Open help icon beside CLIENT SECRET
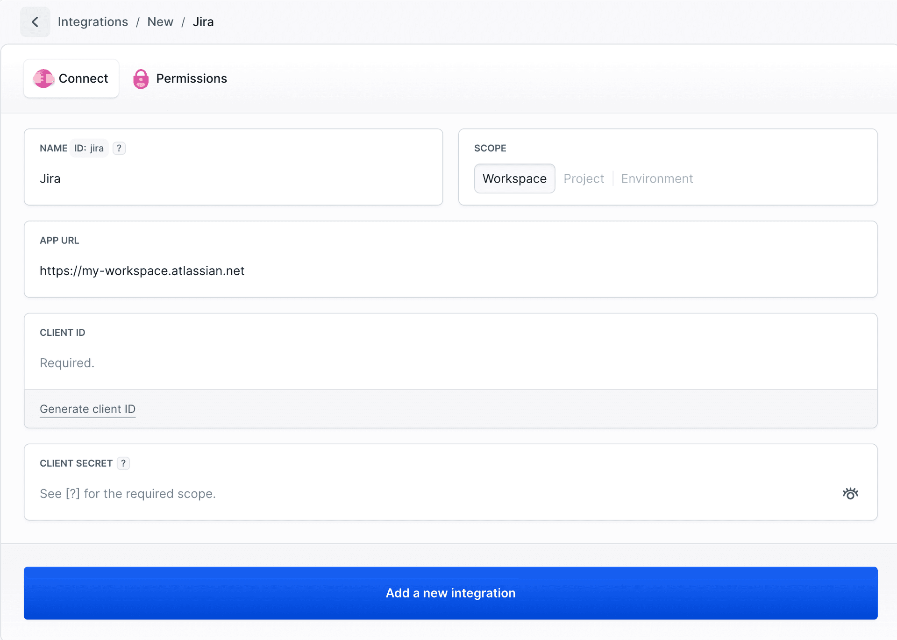This screenshot has width=897, height=640. (x=123, y=463)
